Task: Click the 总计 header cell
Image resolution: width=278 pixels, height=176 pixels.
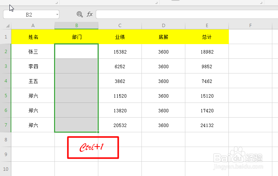Action: tap(207, 37)
